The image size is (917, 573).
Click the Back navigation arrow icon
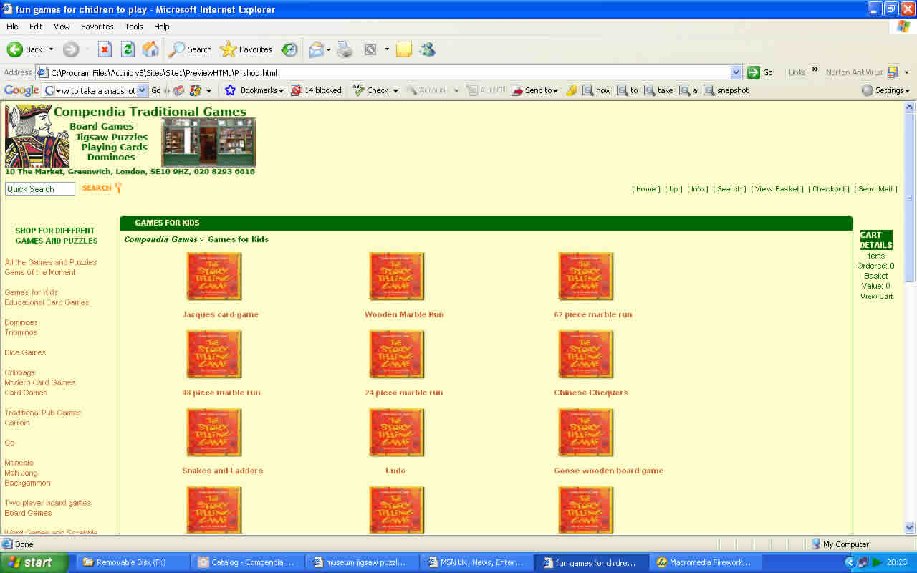15,49
